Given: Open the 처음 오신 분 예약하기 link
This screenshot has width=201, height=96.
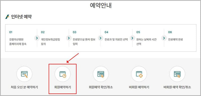Looking at the screenshot, I should click(x=24, y=87).
